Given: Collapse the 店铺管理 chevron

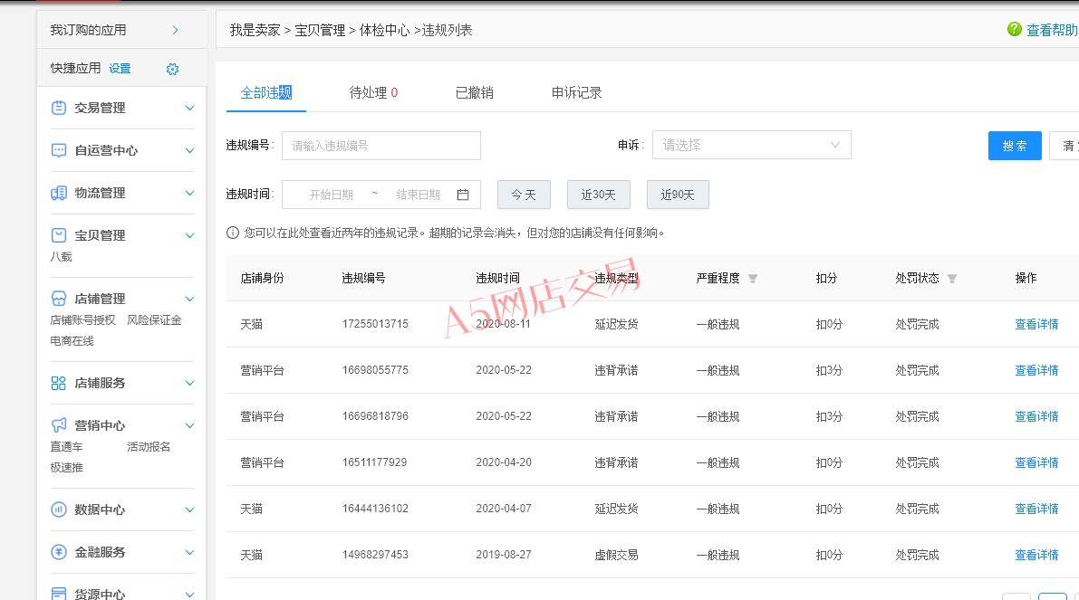Looking at the screenshot, I should tap(190, 299).
